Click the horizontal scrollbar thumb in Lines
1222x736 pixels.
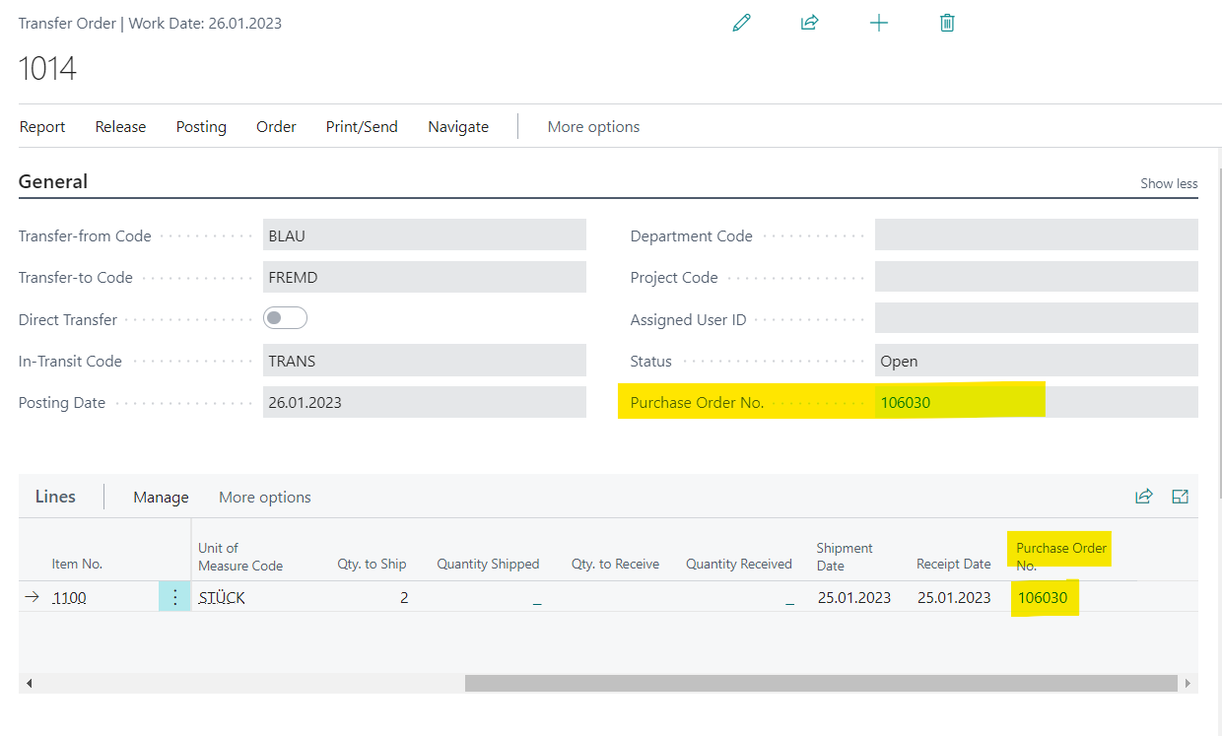pos(821,683)
